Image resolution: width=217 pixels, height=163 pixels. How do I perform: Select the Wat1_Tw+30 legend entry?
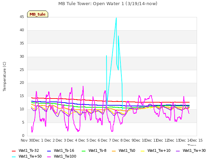[191, 150]
